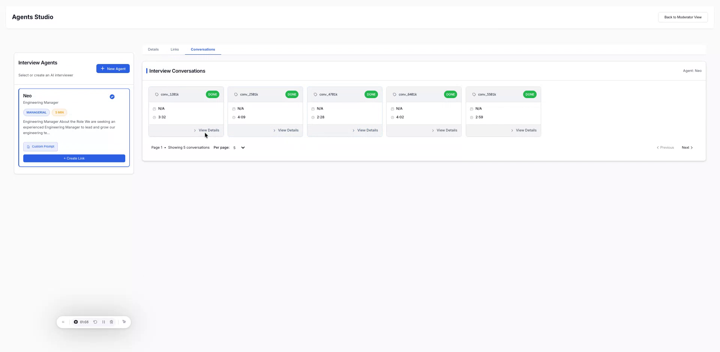Image resolution: width=720 pixels, height=352 pixels.
Task: Click the clock icon beside the 3:32 duration
Action: pos(155,117)
